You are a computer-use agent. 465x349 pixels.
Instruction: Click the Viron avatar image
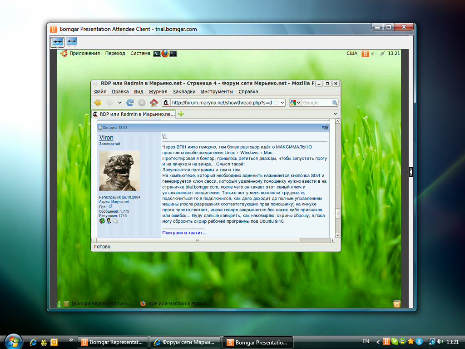click(119, 171)
